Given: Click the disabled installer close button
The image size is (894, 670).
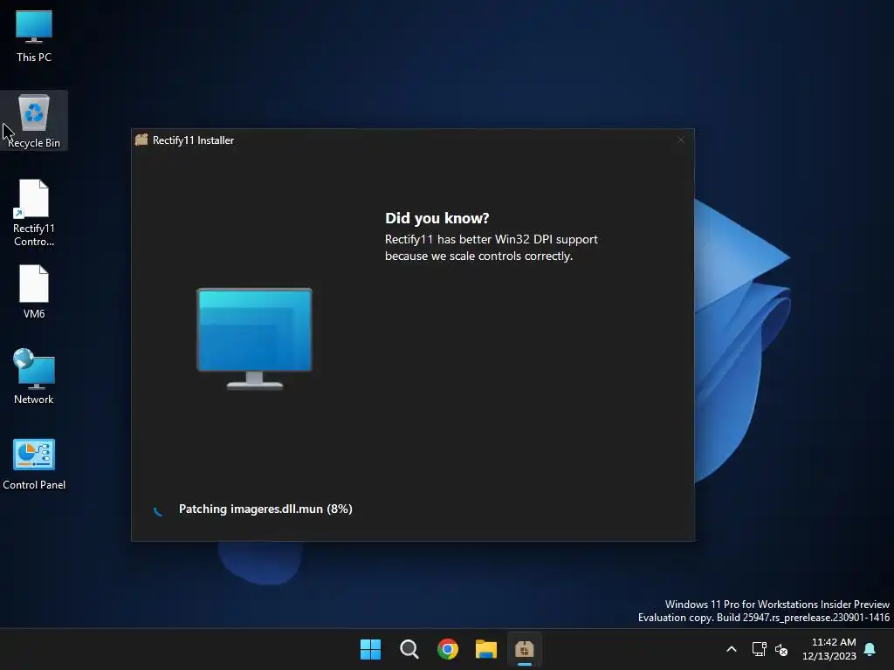Looking at the screenshot, I should pyautogui.click(x=681, y=140).
